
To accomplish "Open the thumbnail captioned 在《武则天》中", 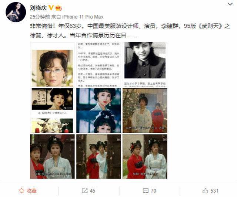I will click(52, 111).
